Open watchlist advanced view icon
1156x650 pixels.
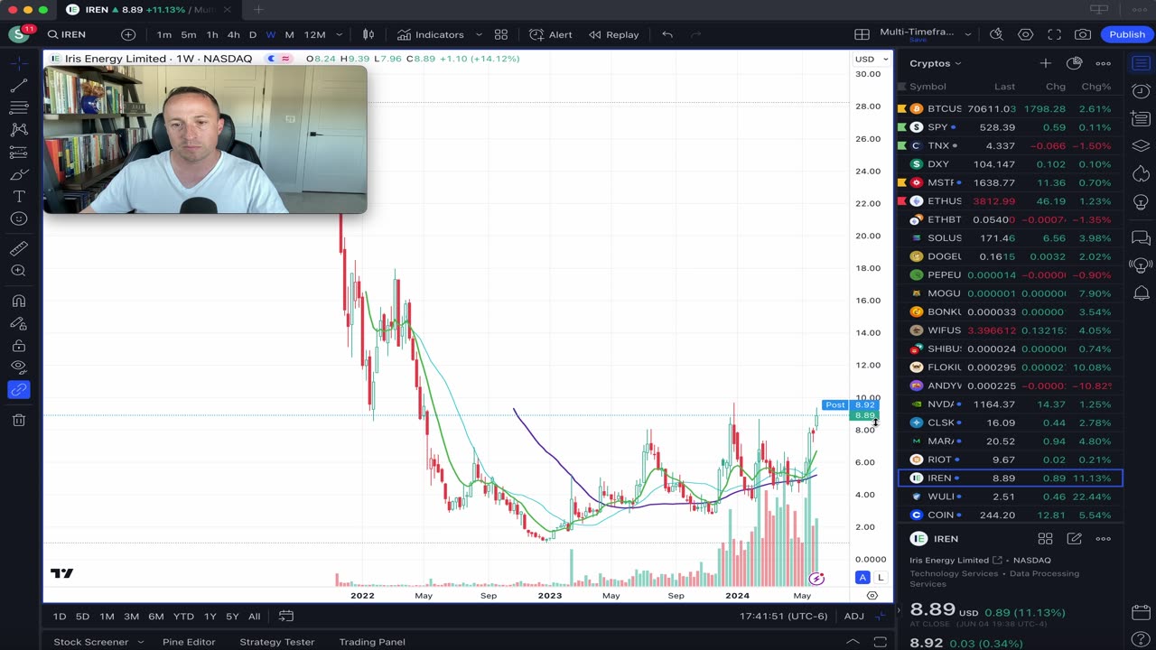click(1074, 63)
